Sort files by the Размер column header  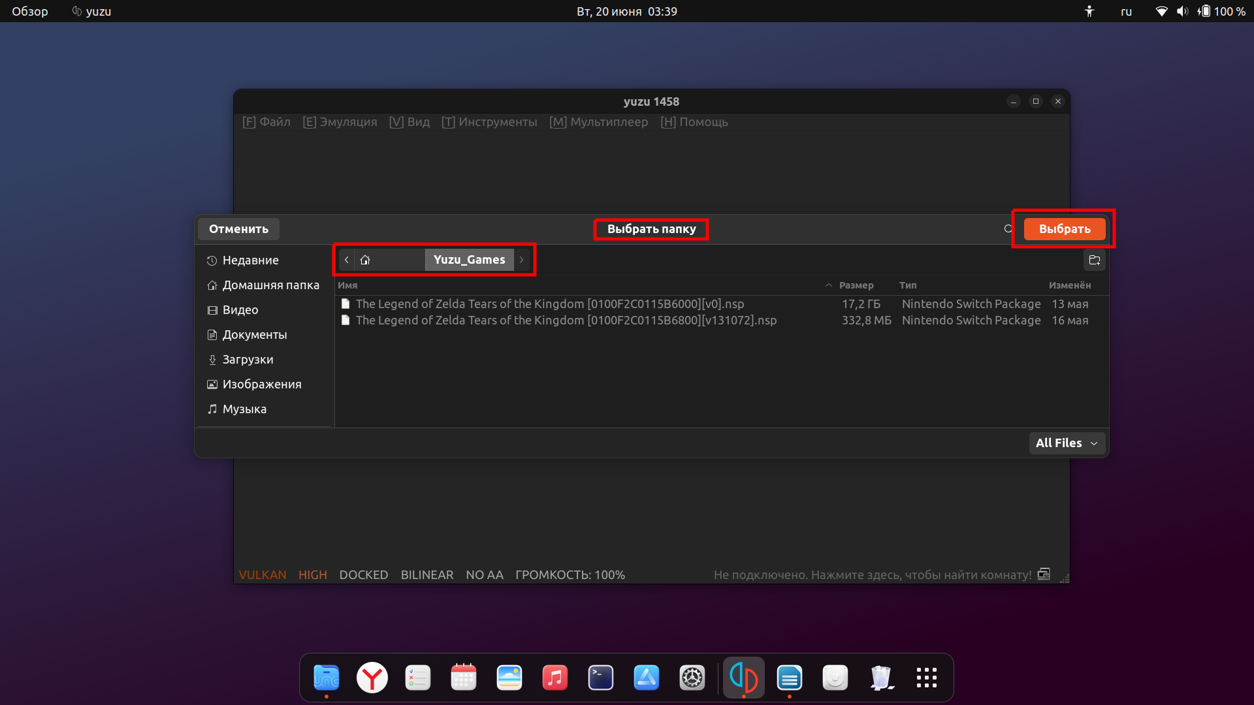coord(856,285)
